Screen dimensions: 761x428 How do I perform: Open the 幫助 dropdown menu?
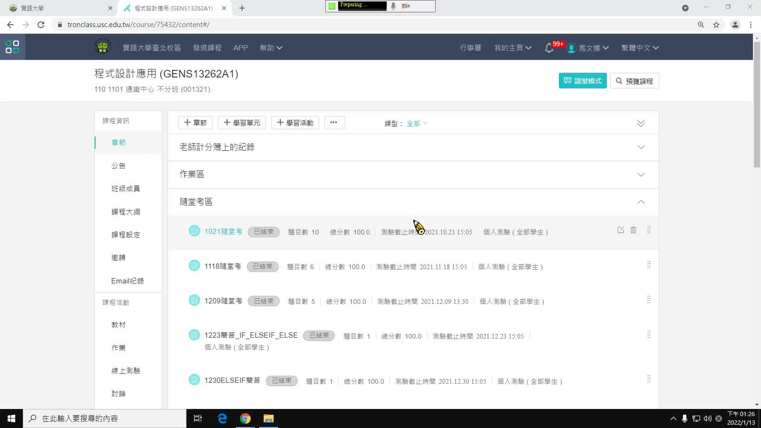click(271, 48)
